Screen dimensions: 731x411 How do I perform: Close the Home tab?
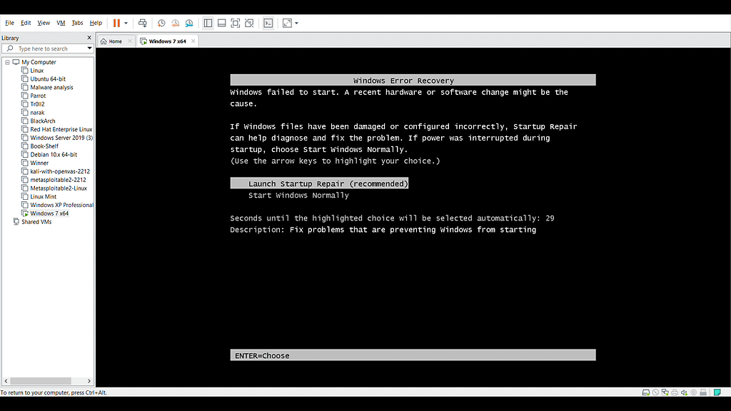pyautogui.click(x=130, y=41)
